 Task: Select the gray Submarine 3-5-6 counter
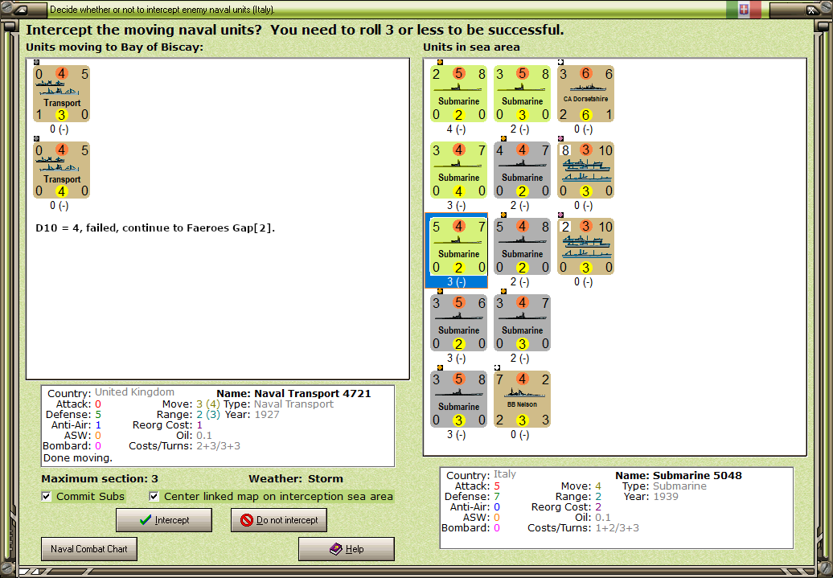point(458,323)
